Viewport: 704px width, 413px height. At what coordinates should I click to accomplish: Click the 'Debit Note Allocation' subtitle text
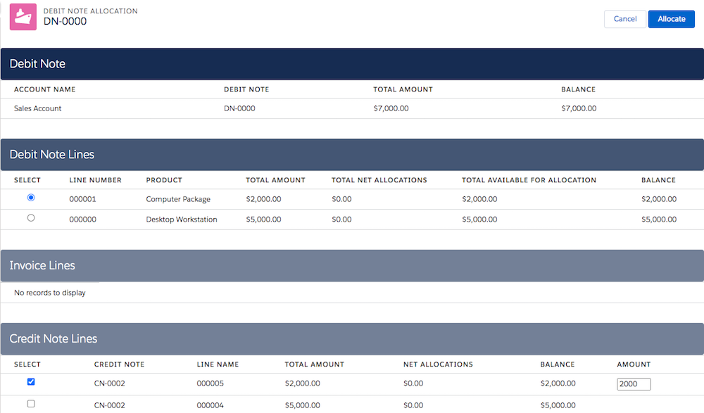click(x=91, y=11)
